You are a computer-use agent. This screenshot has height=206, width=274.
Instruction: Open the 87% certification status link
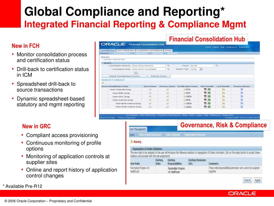coord(188,89)
